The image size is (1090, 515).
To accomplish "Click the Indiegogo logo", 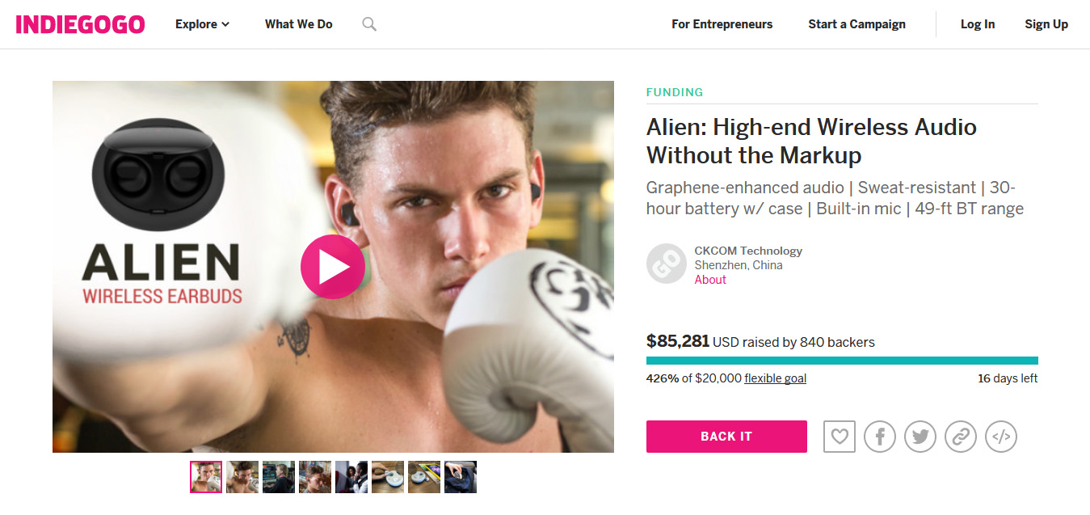I will 80,24.
